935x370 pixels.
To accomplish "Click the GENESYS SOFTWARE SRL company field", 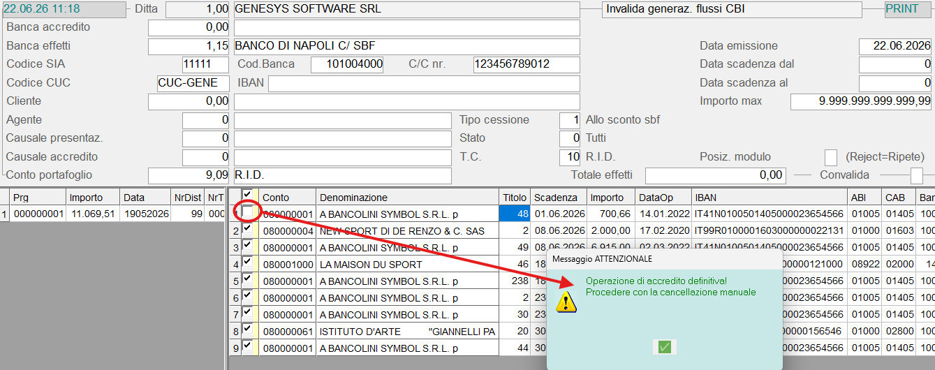I will point(407,10).
